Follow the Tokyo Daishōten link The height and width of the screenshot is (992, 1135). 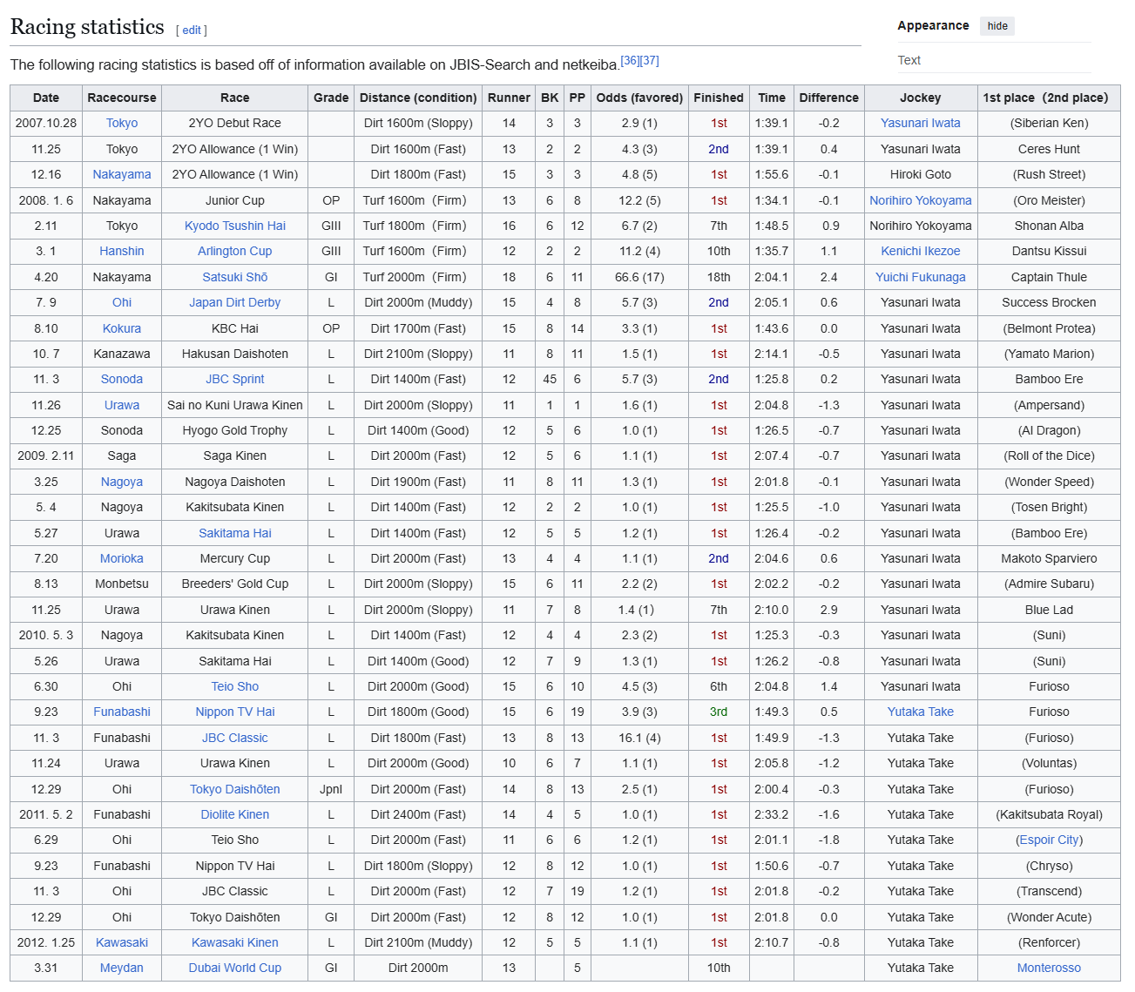[235, 790]
